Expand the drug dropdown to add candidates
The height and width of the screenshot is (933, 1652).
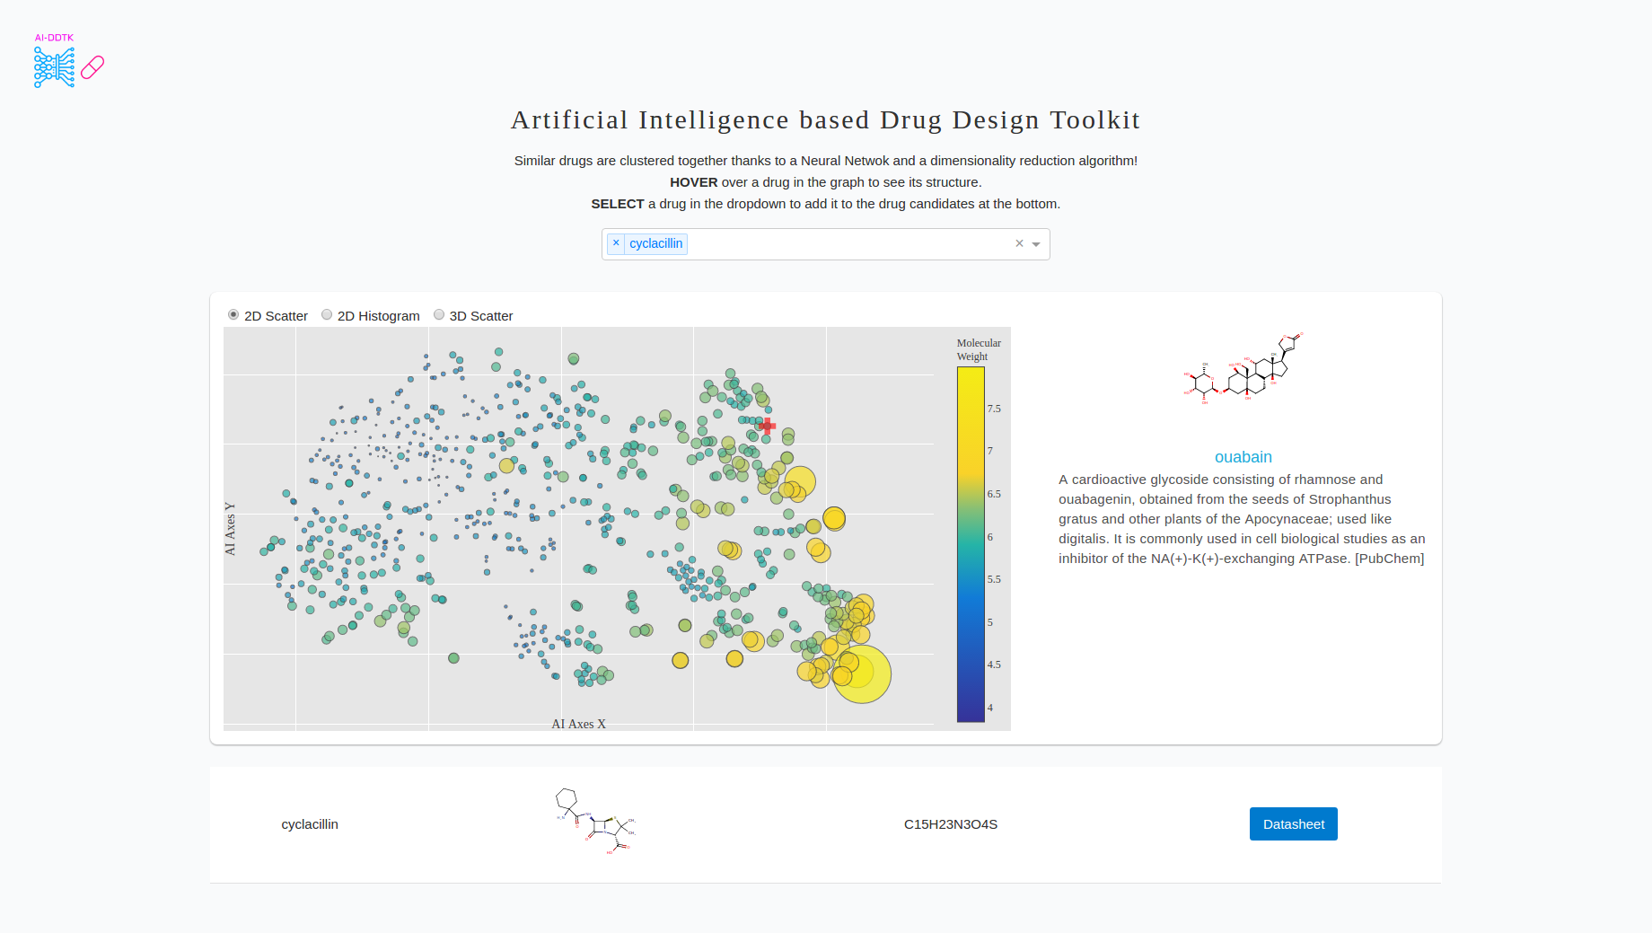[1036, 244]
